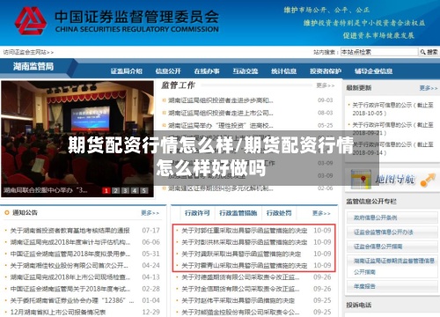Image resolution: width=440 pixels, height=317 pixels.
Task: Open 在线办事 menu
Action: 207,71
